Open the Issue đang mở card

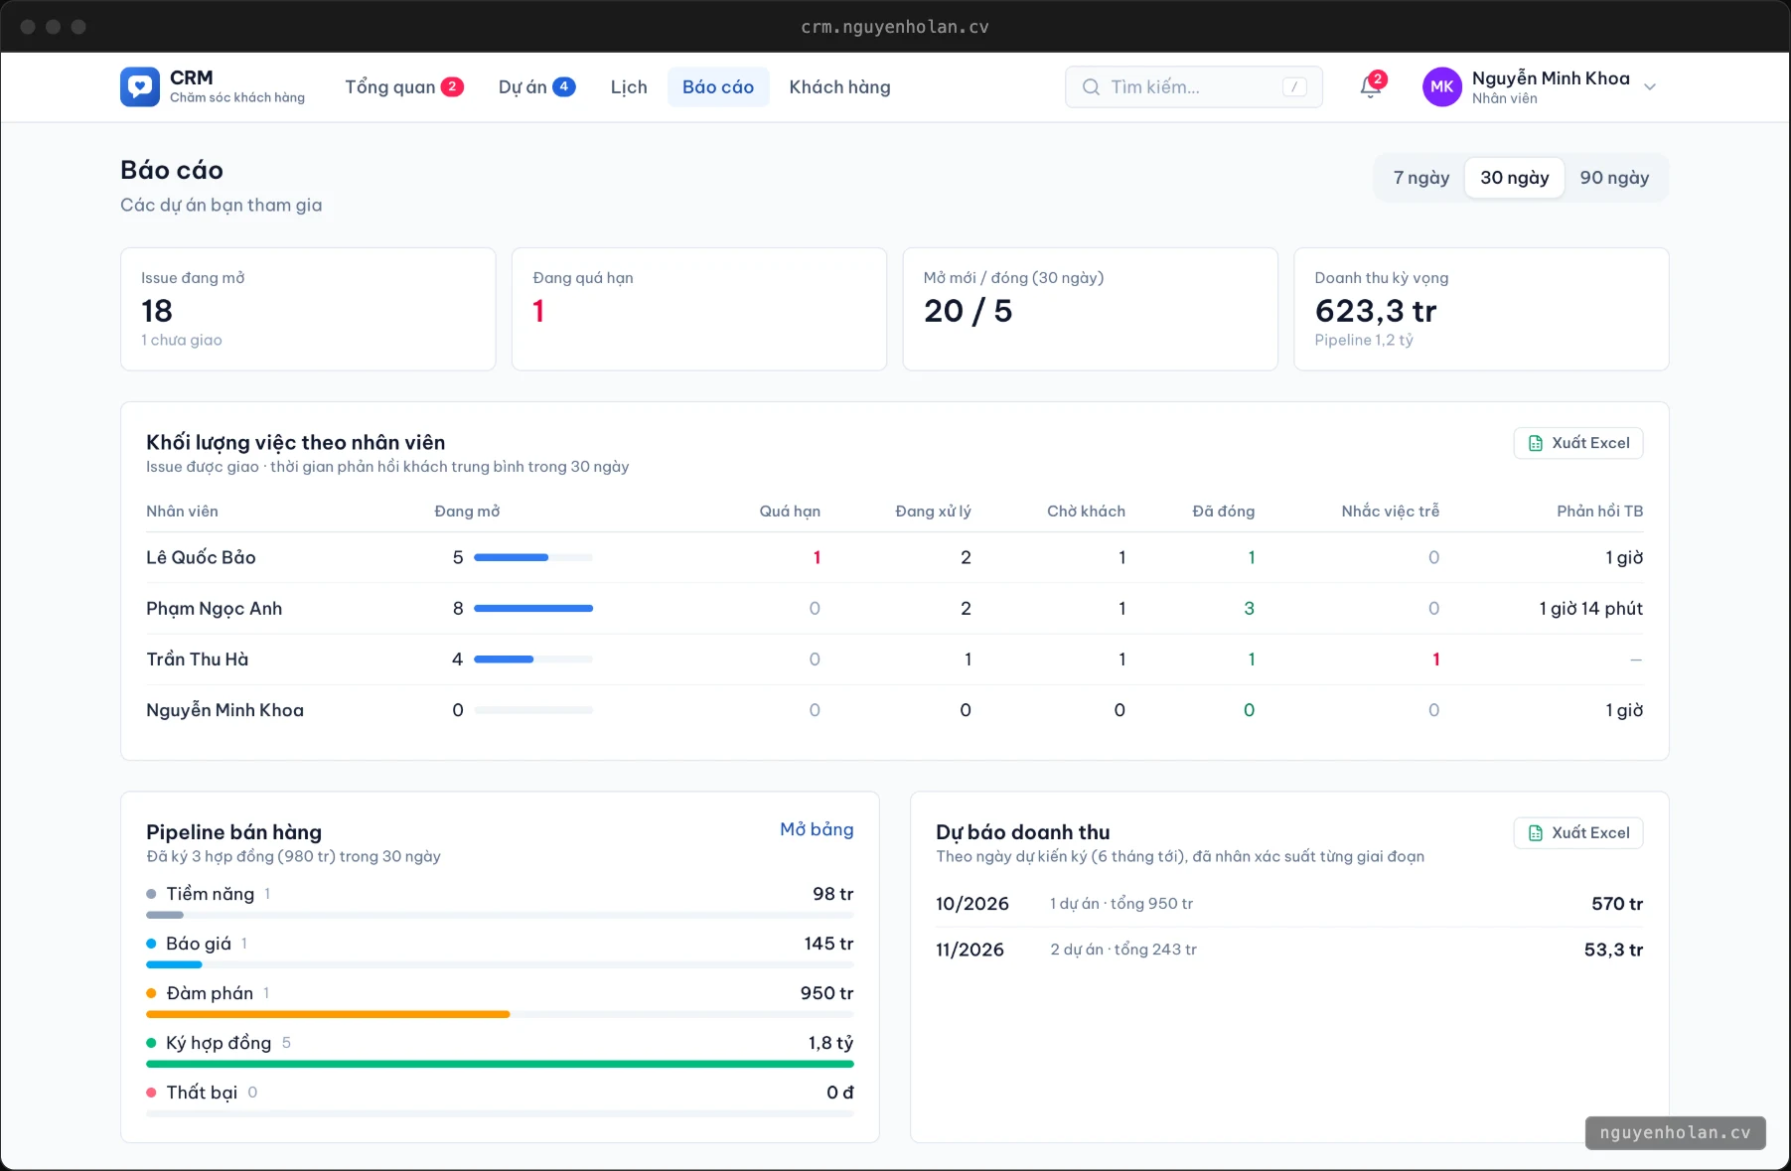click(x=308, y=309)
